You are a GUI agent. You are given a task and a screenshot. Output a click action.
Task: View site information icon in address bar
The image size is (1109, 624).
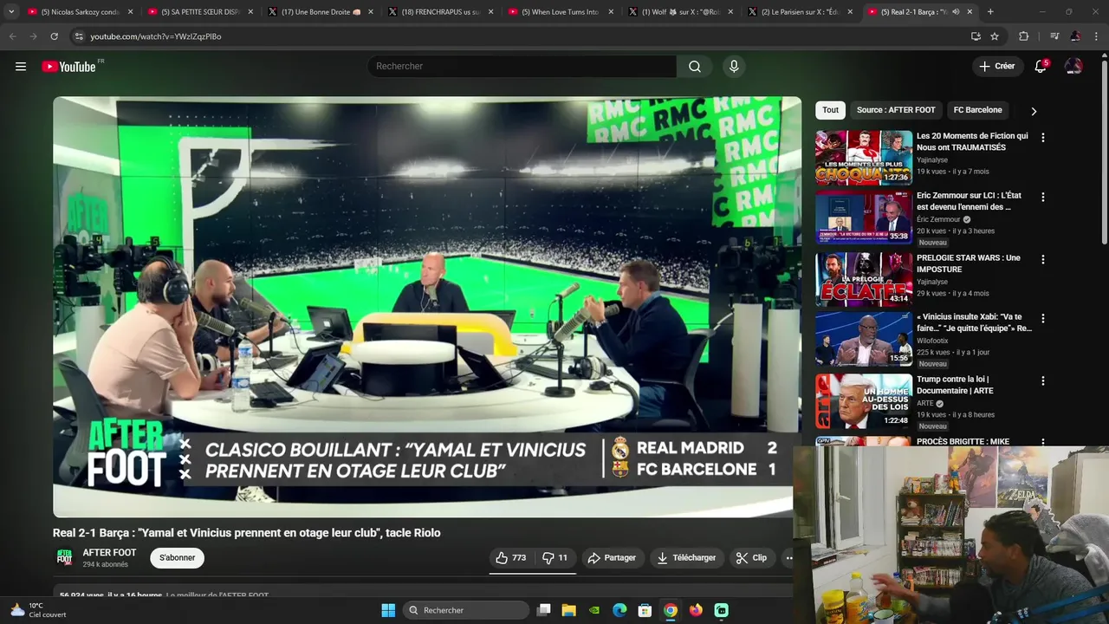[79, 36]
